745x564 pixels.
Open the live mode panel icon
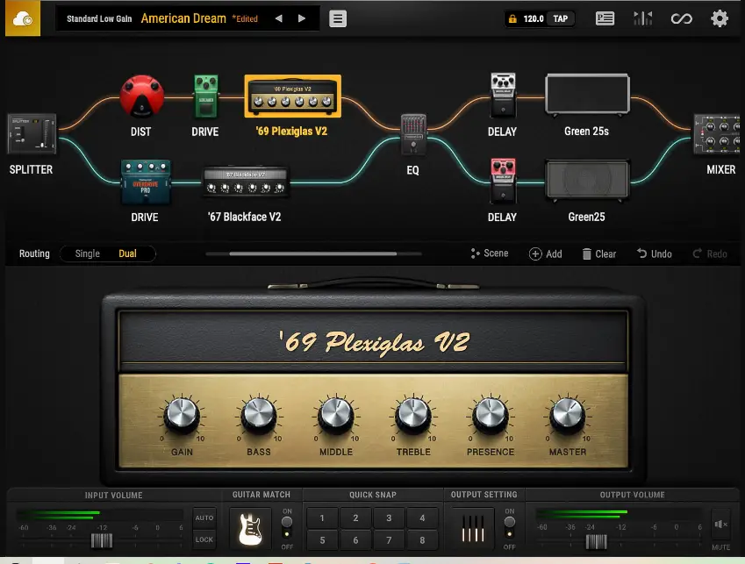[605, 18]
